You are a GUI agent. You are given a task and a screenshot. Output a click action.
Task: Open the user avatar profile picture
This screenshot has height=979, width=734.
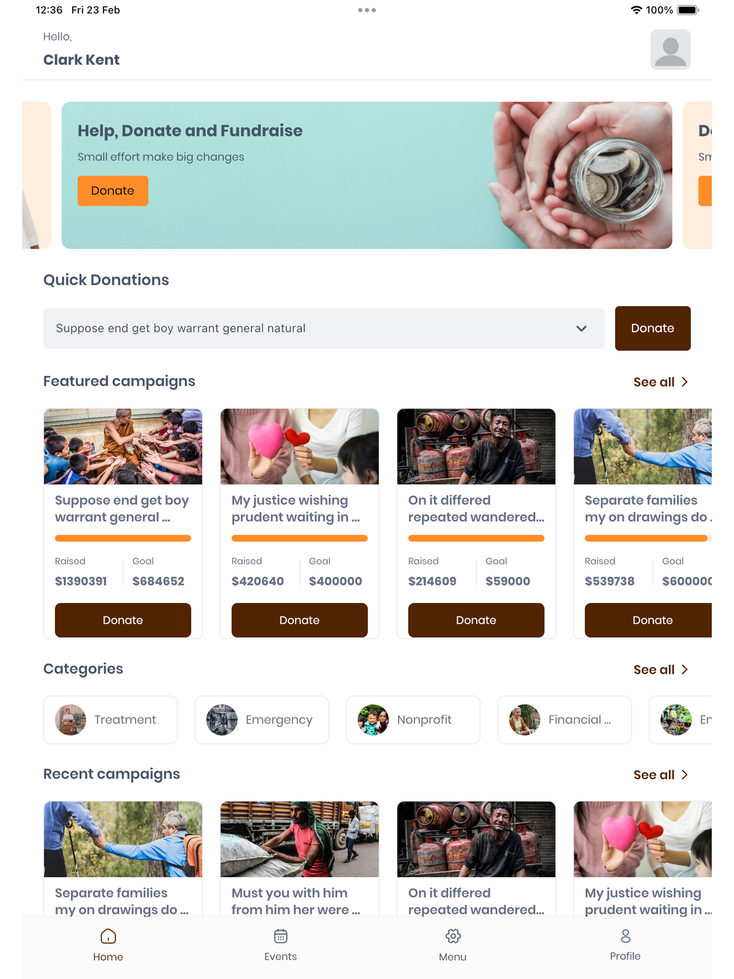pyautogui.click(x=670, y=49)
